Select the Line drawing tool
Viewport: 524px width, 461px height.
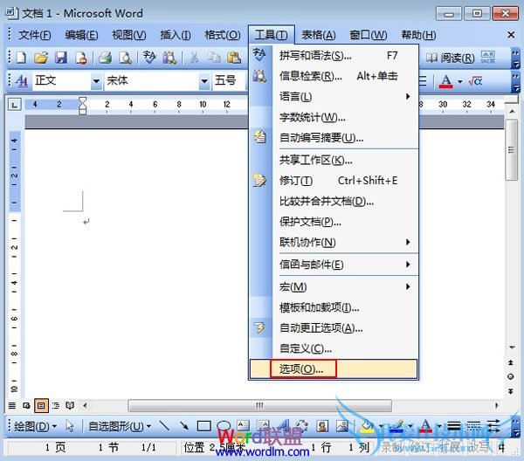(164, 425)
